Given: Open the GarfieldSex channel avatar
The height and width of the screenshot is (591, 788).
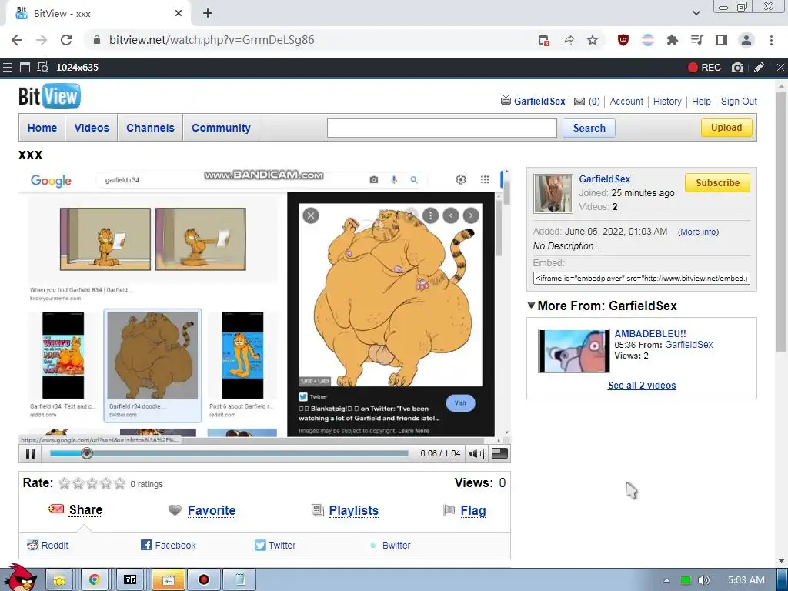Looking at the screenshot, I should coord(553,194).
